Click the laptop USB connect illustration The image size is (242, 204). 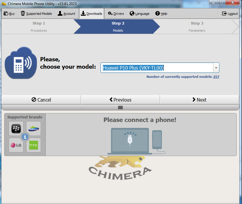(136, 141)
